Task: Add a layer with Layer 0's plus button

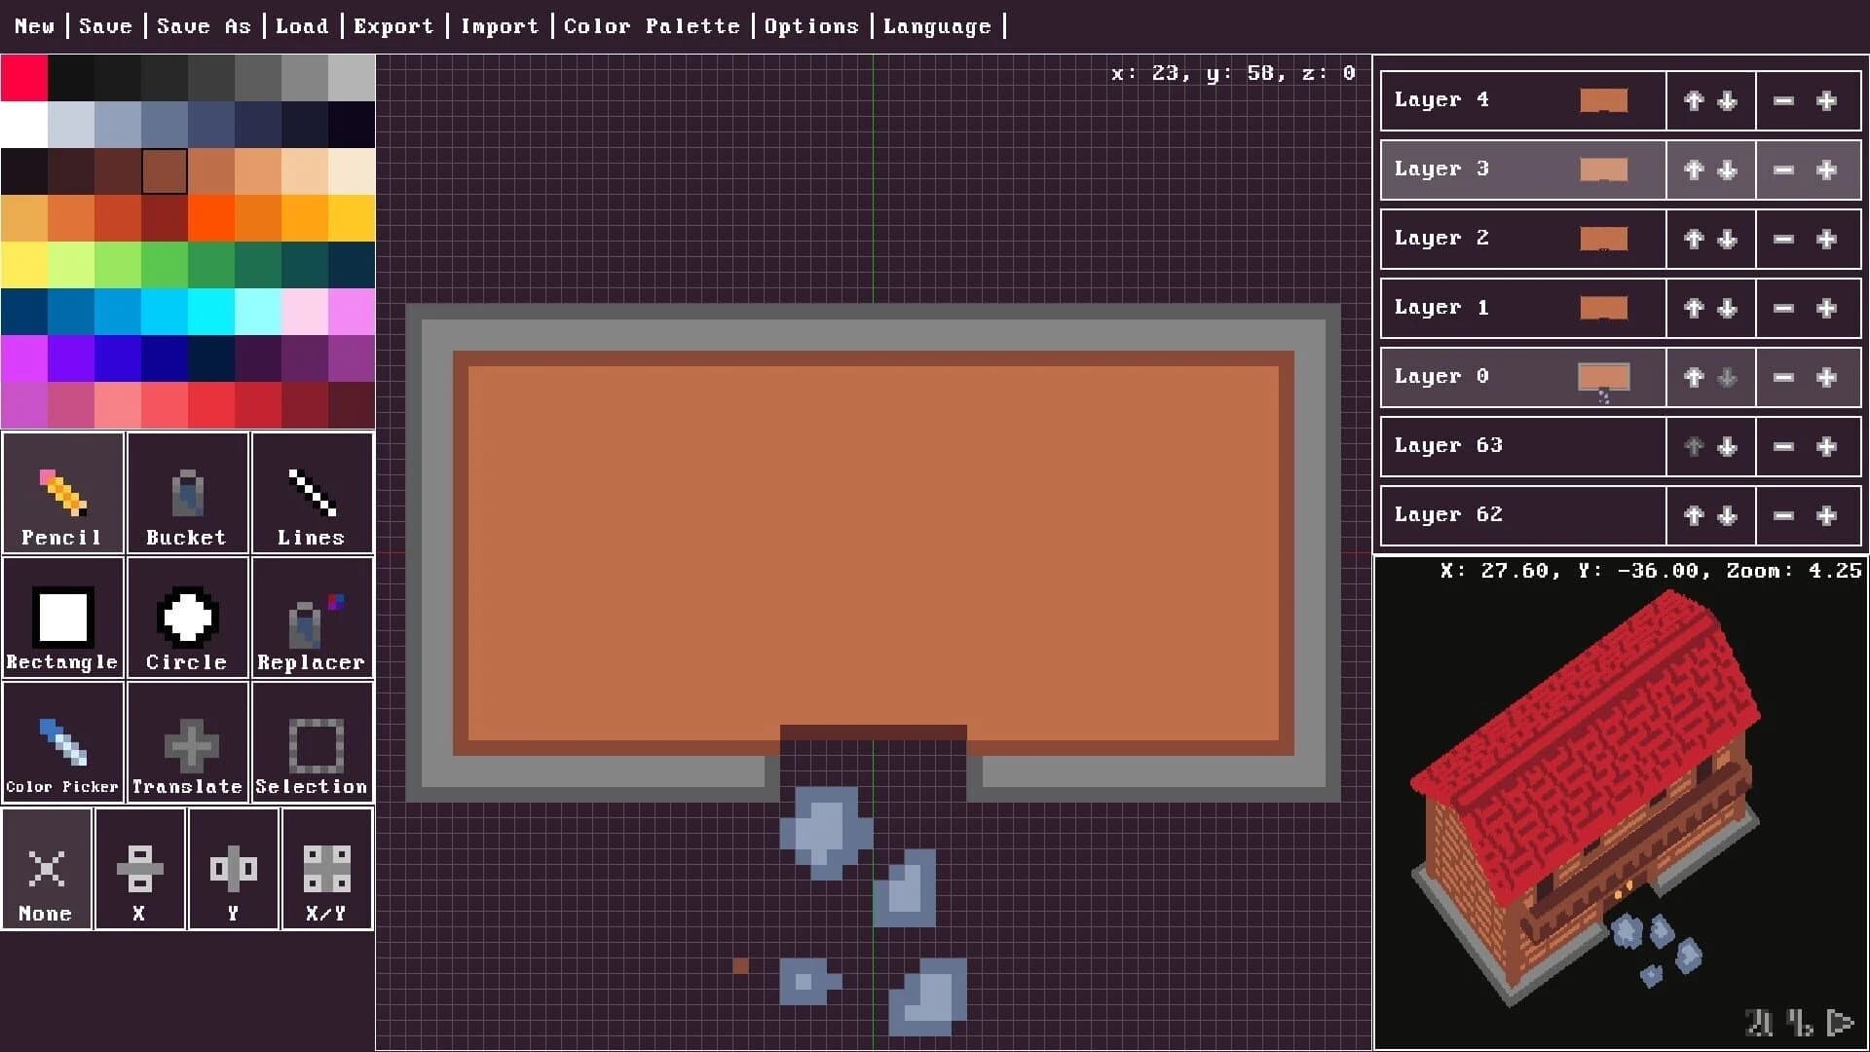Action: (1827, 377)
